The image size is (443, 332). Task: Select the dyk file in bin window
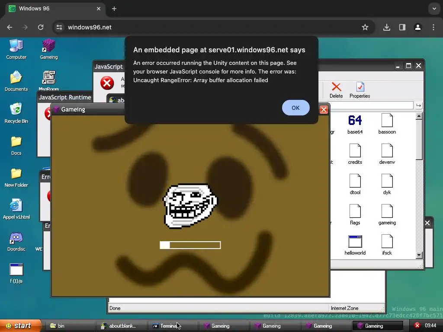(x=387, y=185)
